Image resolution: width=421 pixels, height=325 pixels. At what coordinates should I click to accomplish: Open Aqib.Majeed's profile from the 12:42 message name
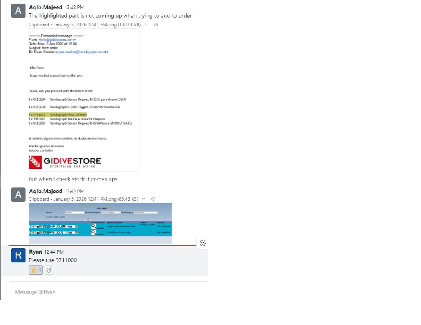coord(45,7)
